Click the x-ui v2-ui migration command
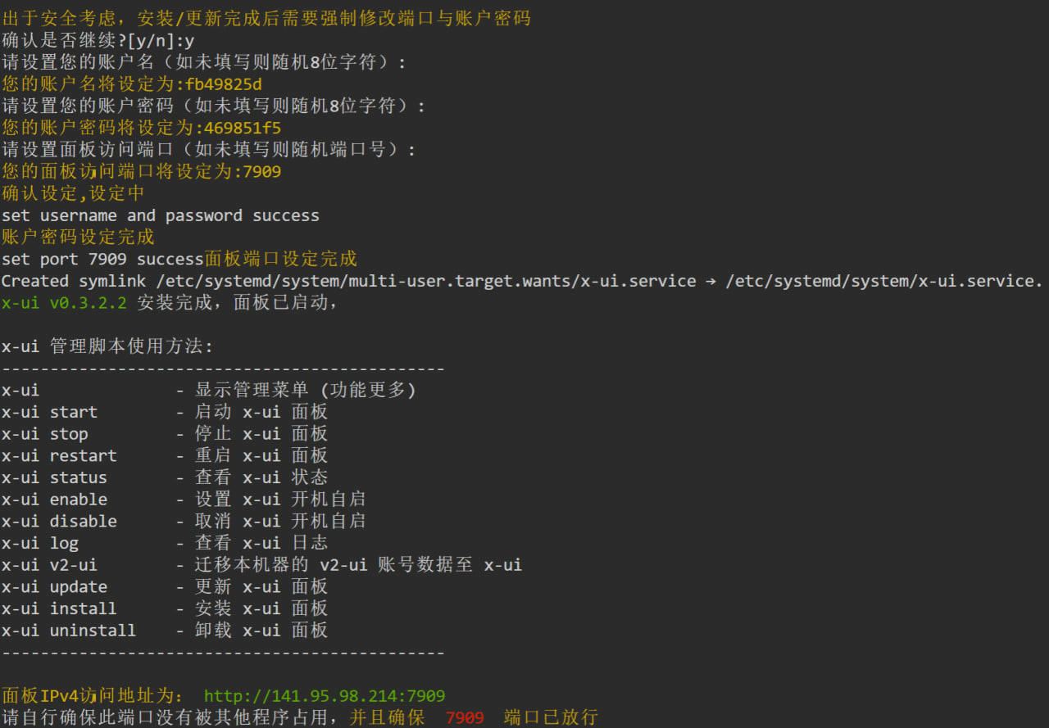This screenshot has height=728, width=1049. pos(49,565)
